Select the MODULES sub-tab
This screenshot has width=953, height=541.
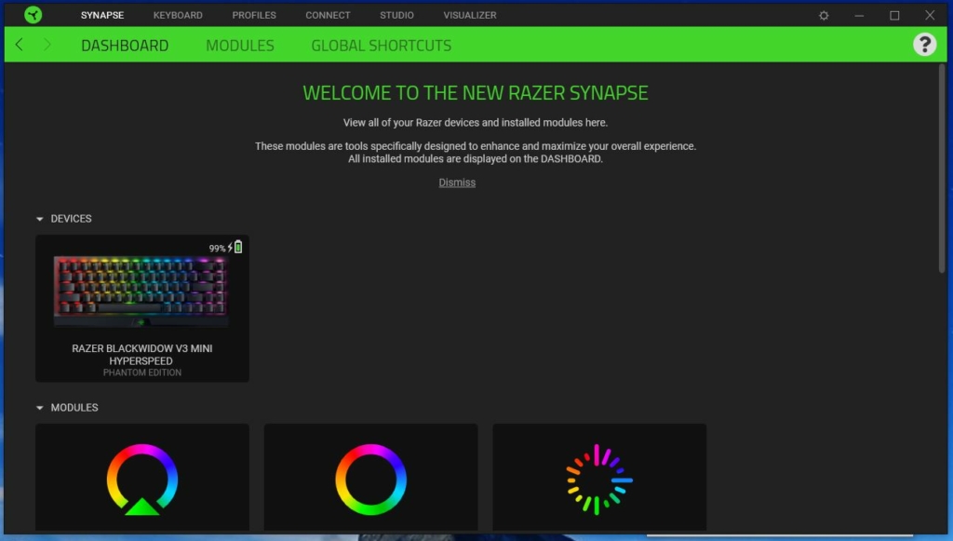click(240, 46)
